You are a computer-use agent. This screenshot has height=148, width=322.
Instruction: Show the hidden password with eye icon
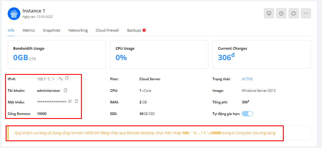coord(70,101)
